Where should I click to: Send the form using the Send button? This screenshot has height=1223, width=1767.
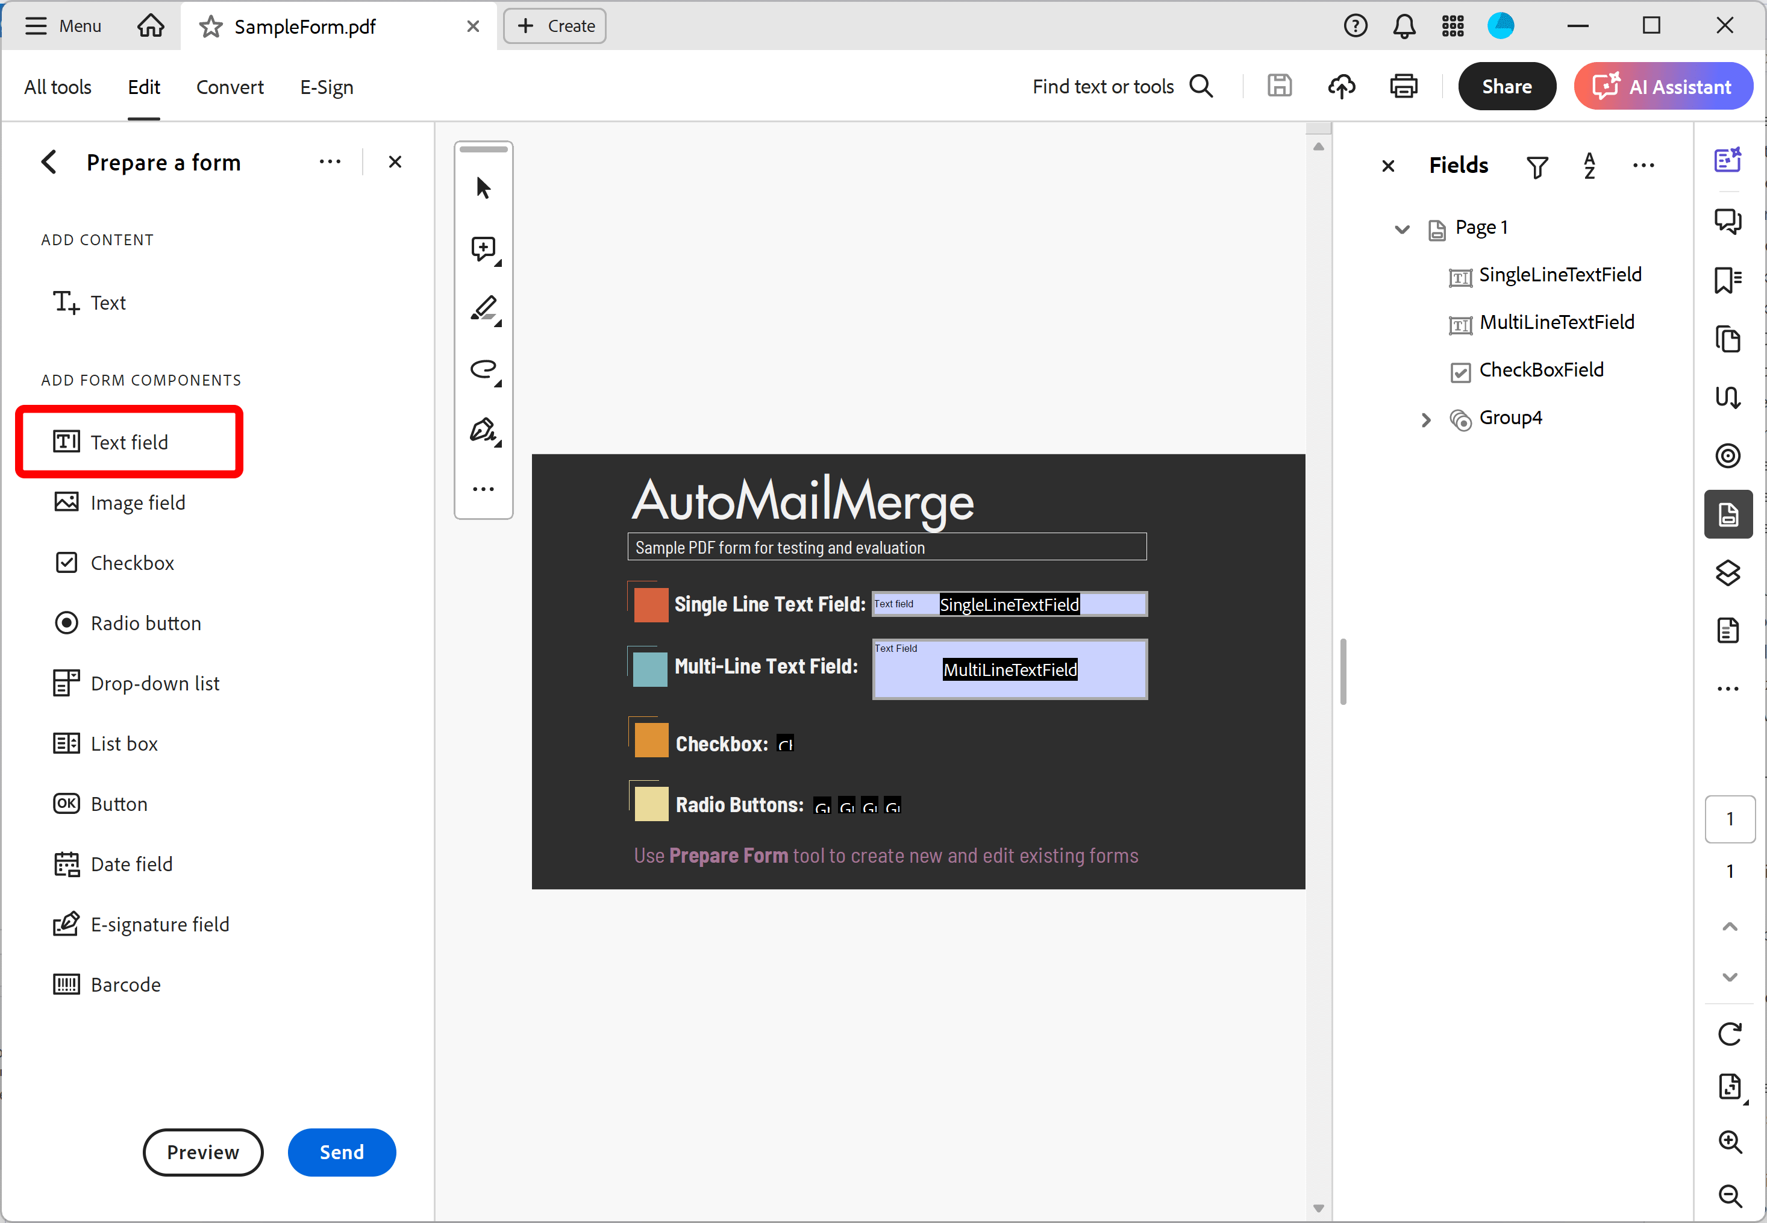tap(342, 1152)
